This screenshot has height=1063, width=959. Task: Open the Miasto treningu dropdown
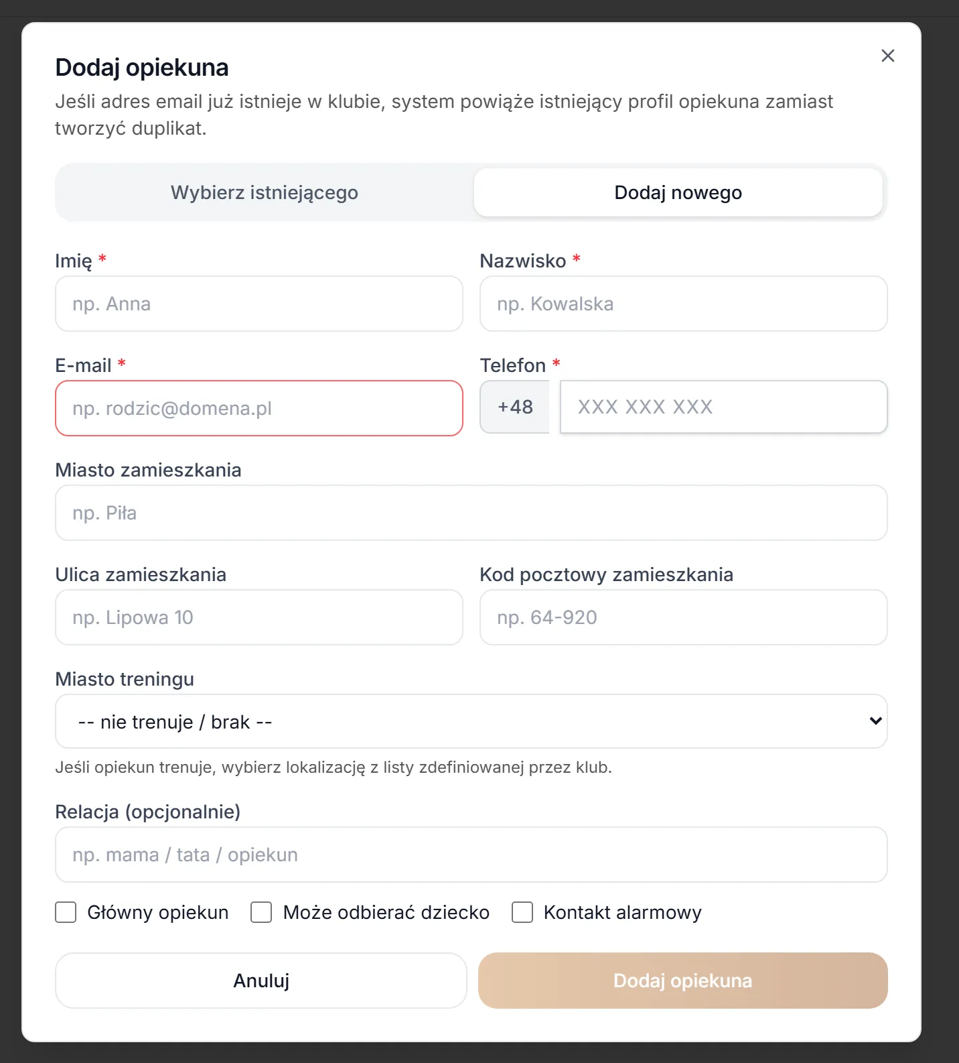pos(471,721)
